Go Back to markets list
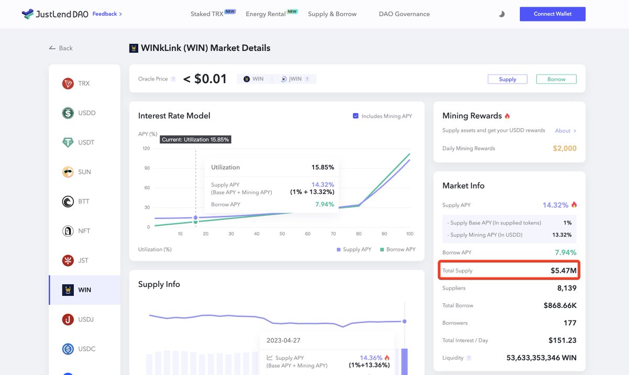The image size is (629, 375). point(61,48)
